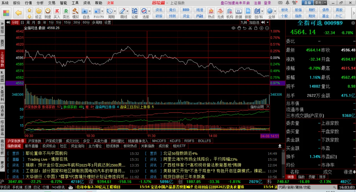
Task: Switch to 股市直播 news tab
Action: coord(31,146)
